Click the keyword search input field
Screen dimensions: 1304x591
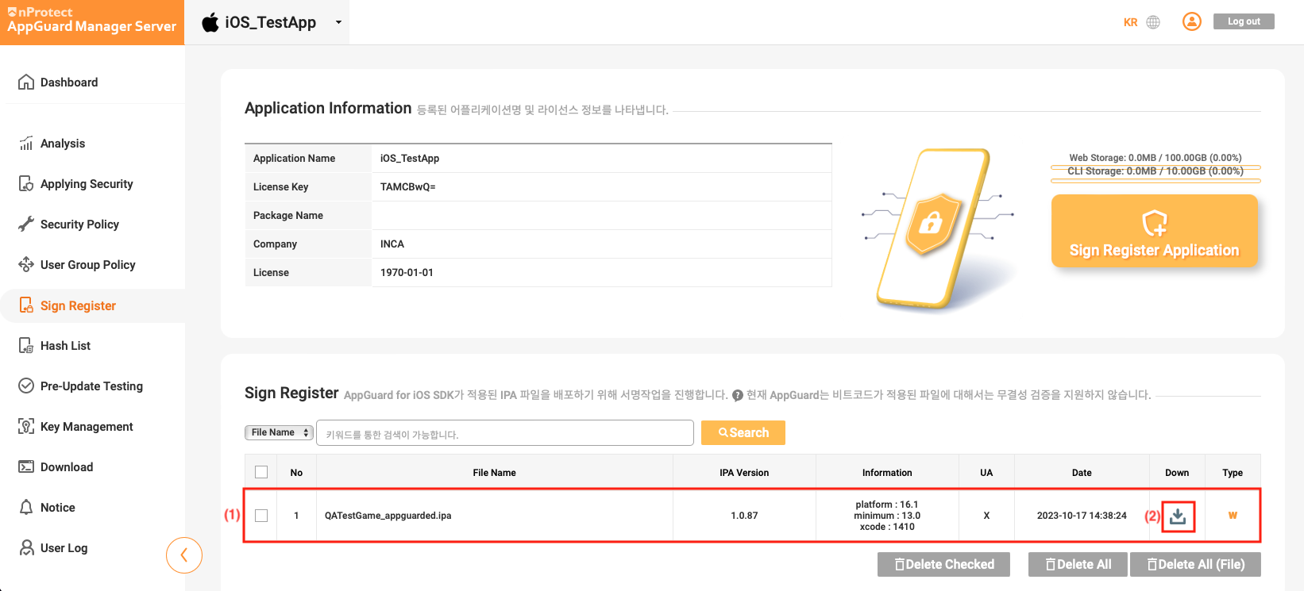pyautogui.click(x=505, y=434)
